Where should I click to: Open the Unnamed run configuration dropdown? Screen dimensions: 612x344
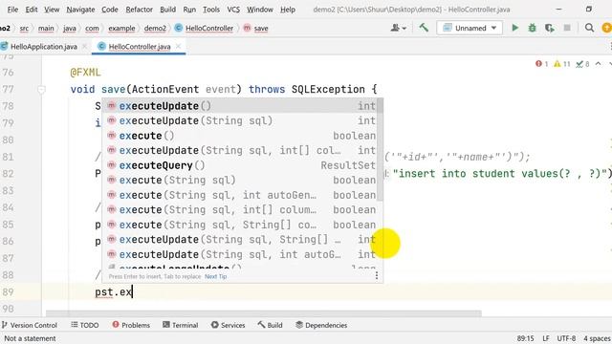coord(470,28)
